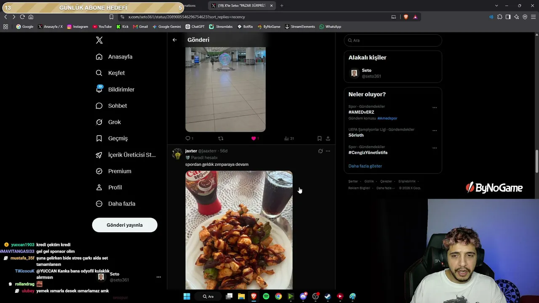Open jaxter's profile avatar
Image resolution: width=539 pixels, height=303 pixels.
point(177,154)
